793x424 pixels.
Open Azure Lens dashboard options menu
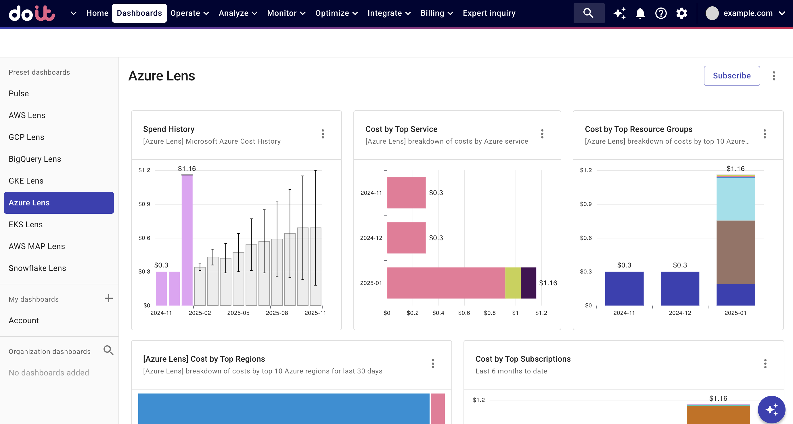tap(774, 76)
